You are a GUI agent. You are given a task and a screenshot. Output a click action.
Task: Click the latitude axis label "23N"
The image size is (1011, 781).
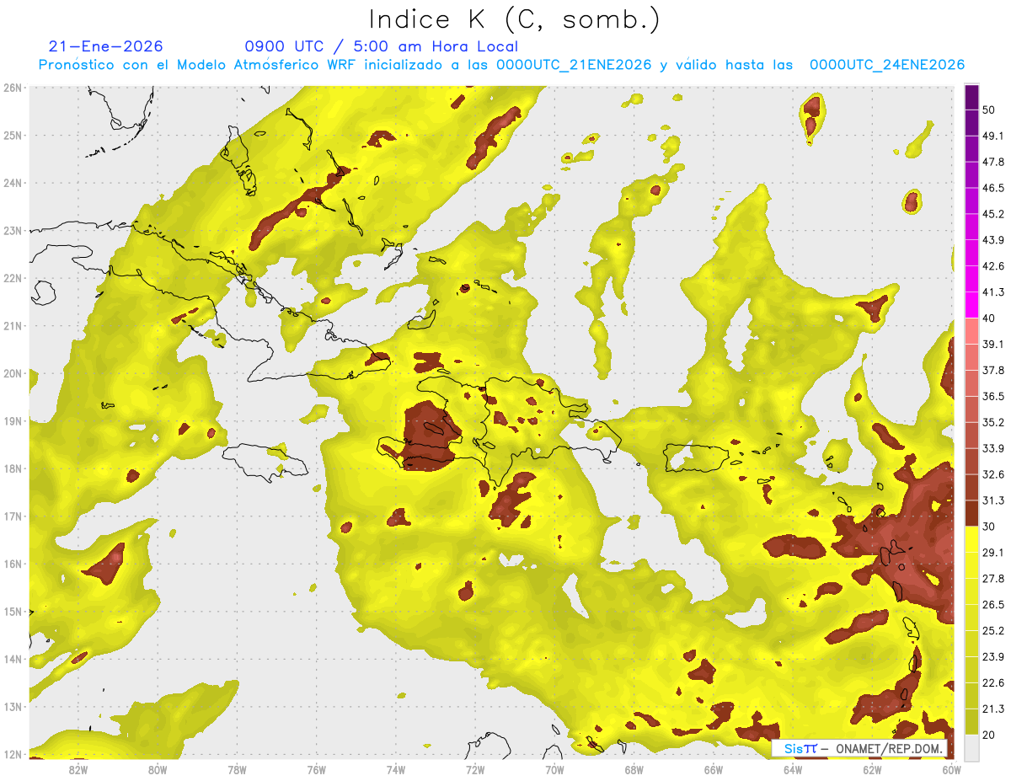[13, 230]
